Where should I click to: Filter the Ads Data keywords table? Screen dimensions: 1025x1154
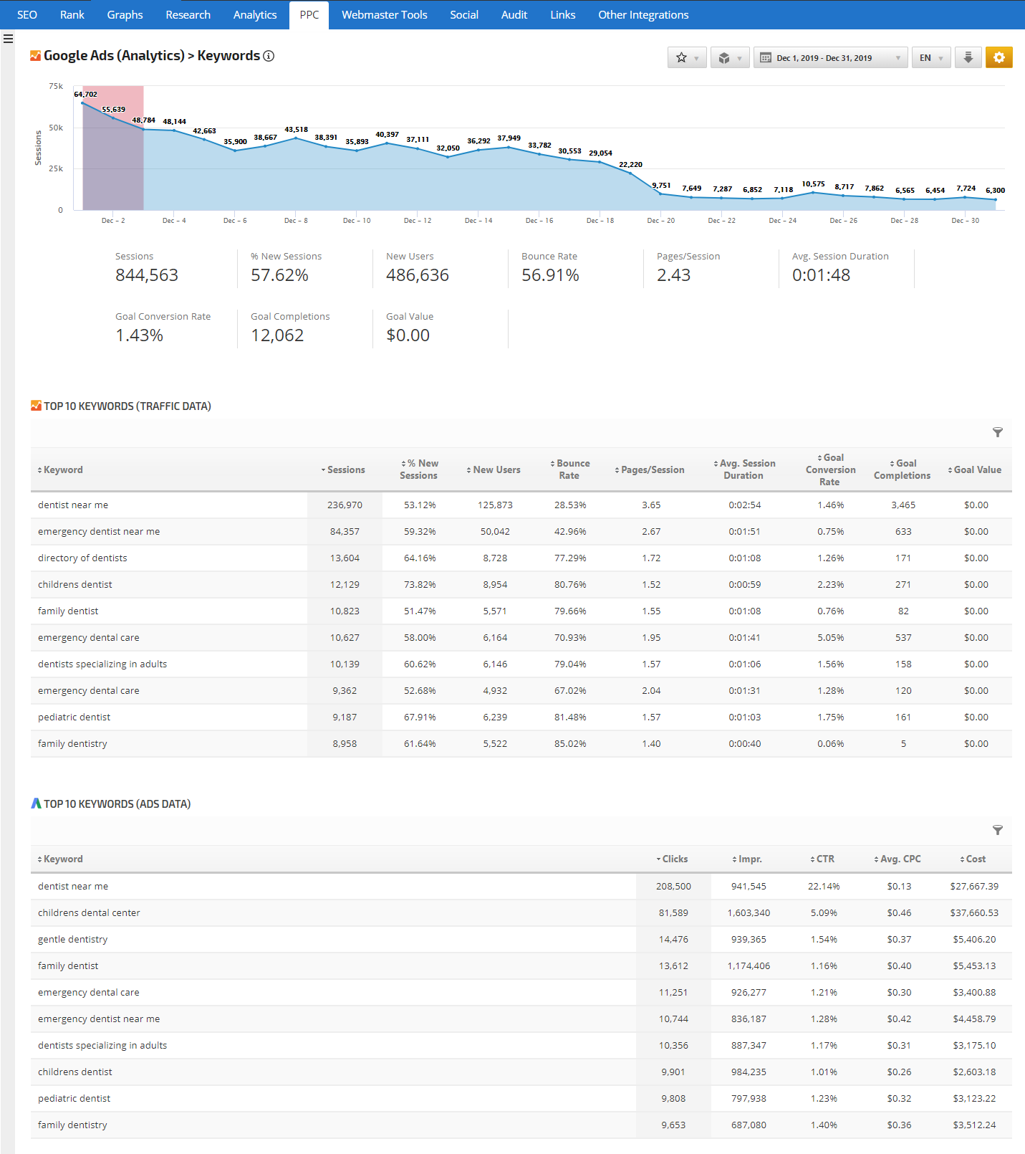(997, 830)
